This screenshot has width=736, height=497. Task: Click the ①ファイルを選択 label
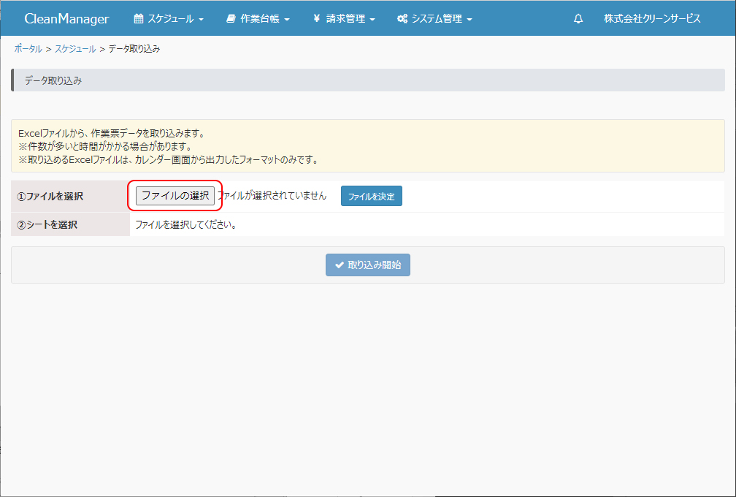tap(50, 197)
